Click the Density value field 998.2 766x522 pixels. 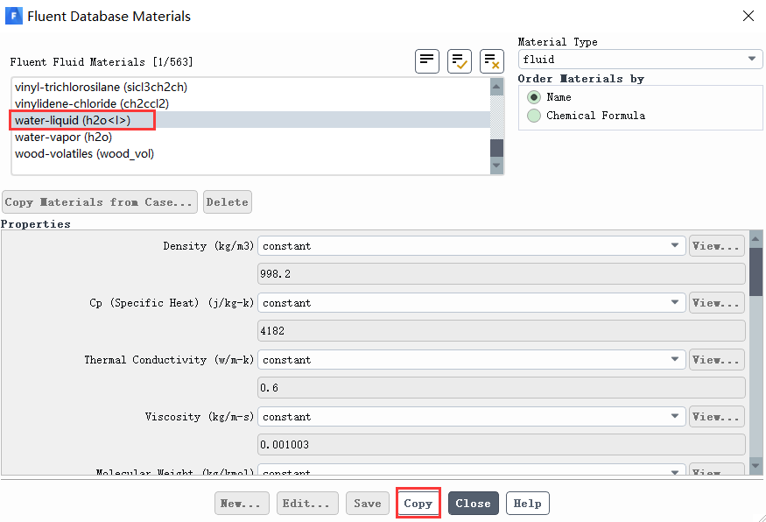point(502,274)
